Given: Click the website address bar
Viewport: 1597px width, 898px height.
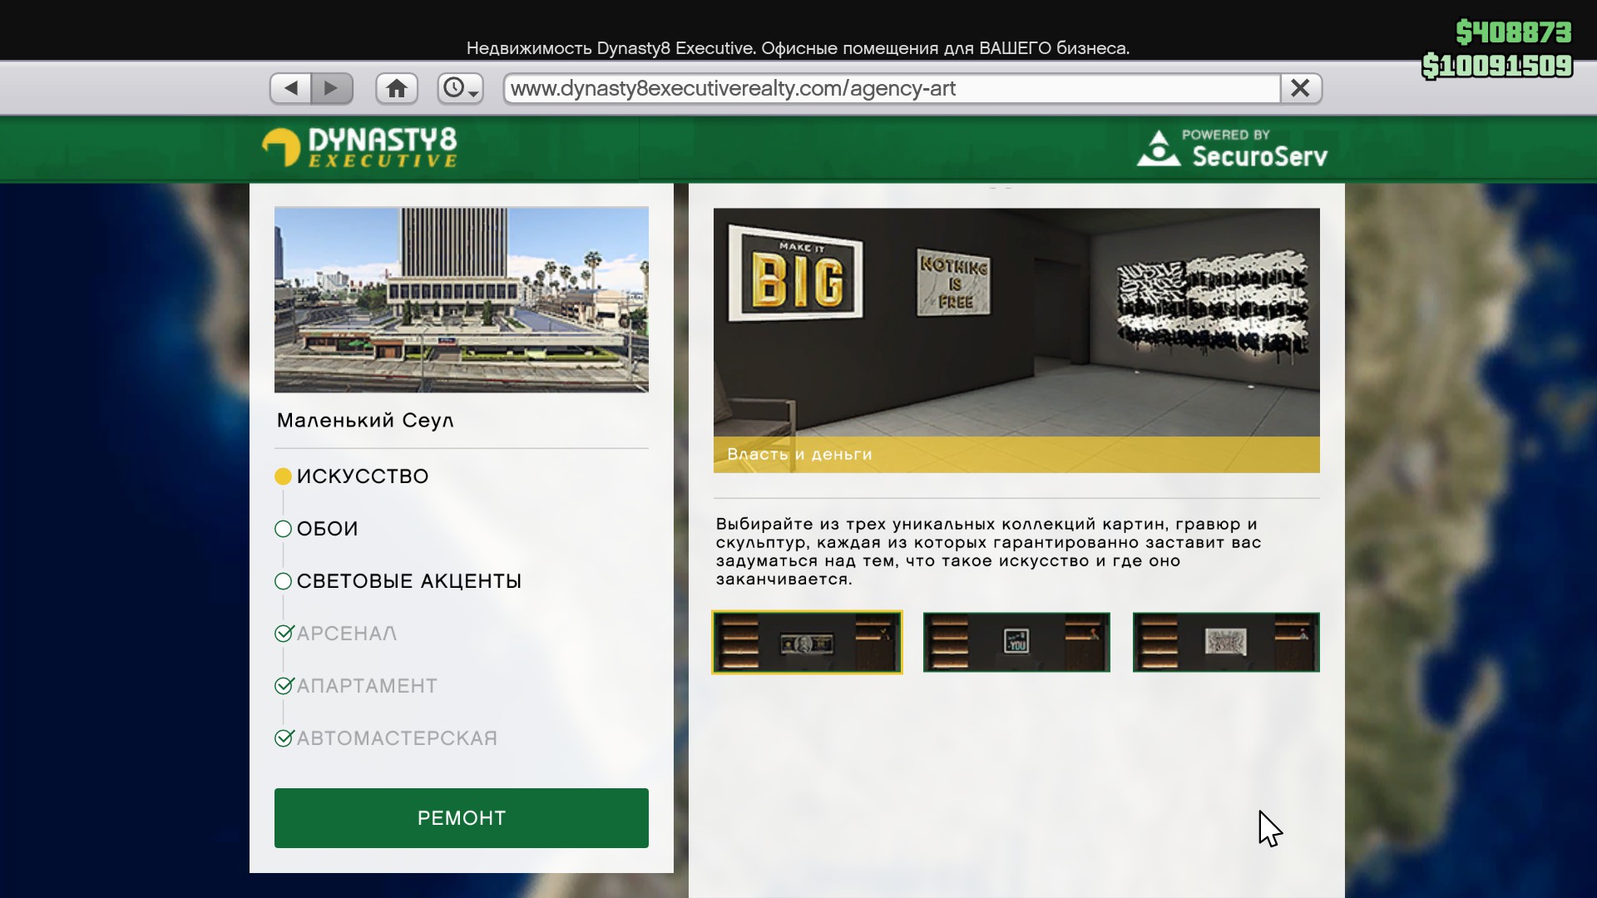Looking at the screenshot, I should 890,88.
